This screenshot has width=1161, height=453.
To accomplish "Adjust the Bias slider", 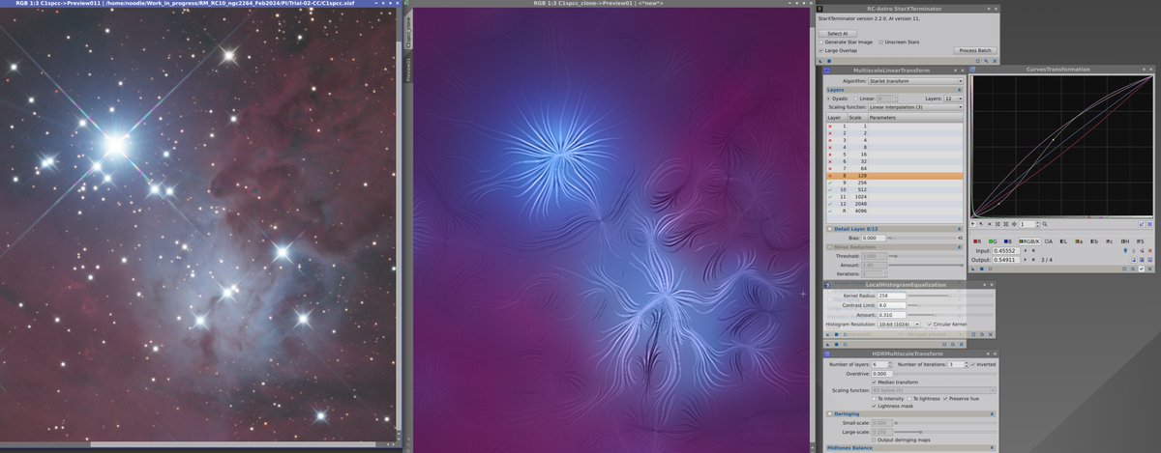I will tap(924, 238).
